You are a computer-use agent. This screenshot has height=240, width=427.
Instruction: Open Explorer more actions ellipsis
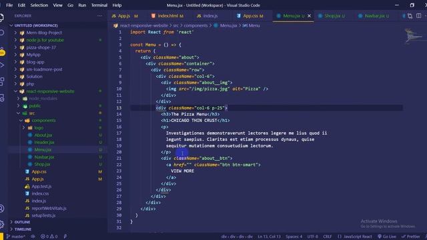click(x=99, y=16)
